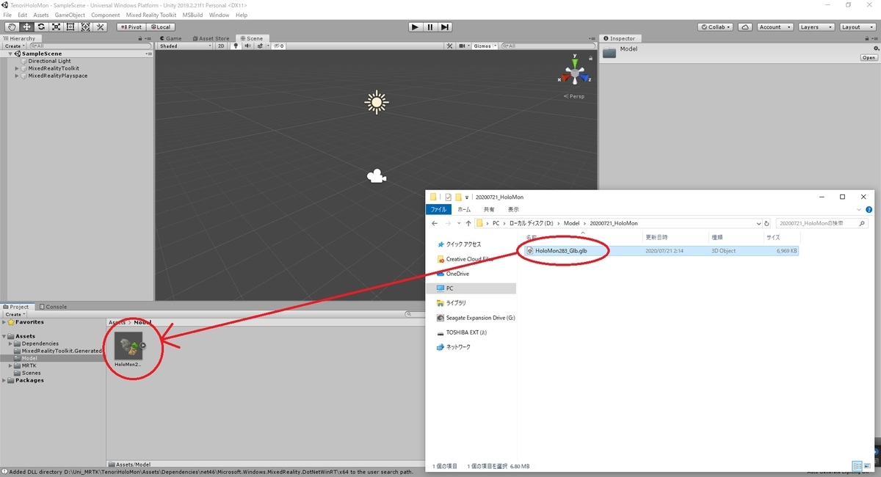This screenshot has height=477, width=881.
Task: Expand HoloMon asset arrow button
Action: pos(143,346)
